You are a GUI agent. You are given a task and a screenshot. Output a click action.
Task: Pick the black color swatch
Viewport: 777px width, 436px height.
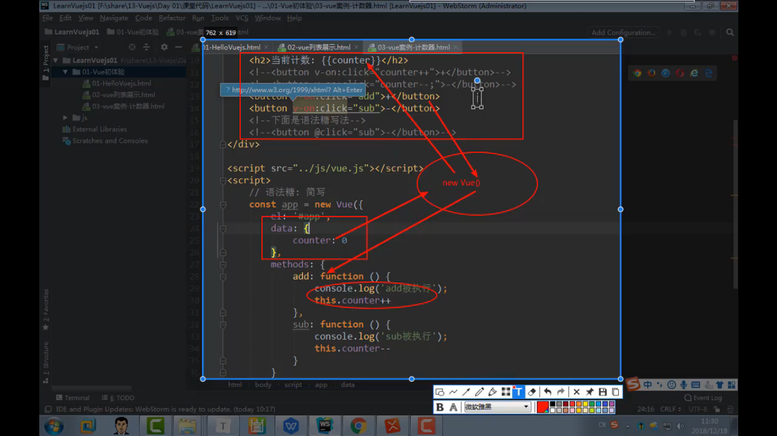pyautogui.click(x=552, y=404)
